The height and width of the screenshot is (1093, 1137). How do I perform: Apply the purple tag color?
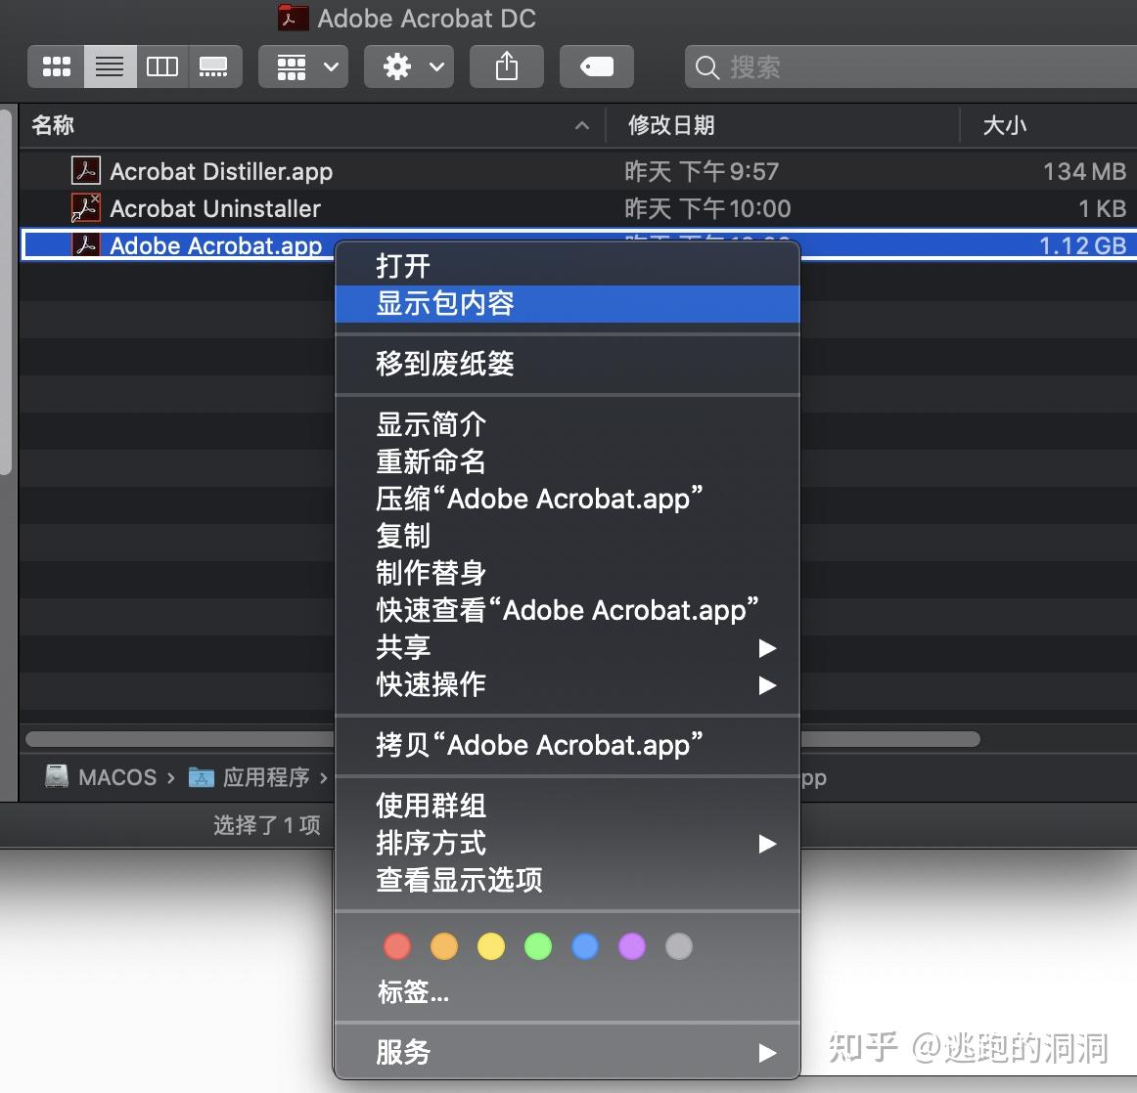coord(631,946)
